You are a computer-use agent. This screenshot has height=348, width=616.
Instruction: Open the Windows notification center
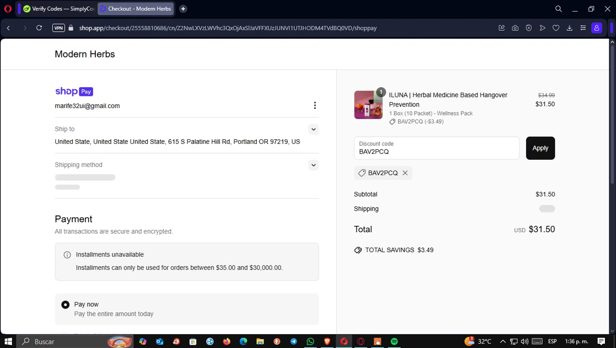[601, 341]
